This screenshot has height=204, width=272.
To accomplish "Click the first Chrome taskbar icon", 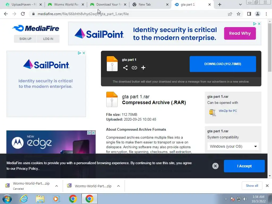I will tap(73, 199).
